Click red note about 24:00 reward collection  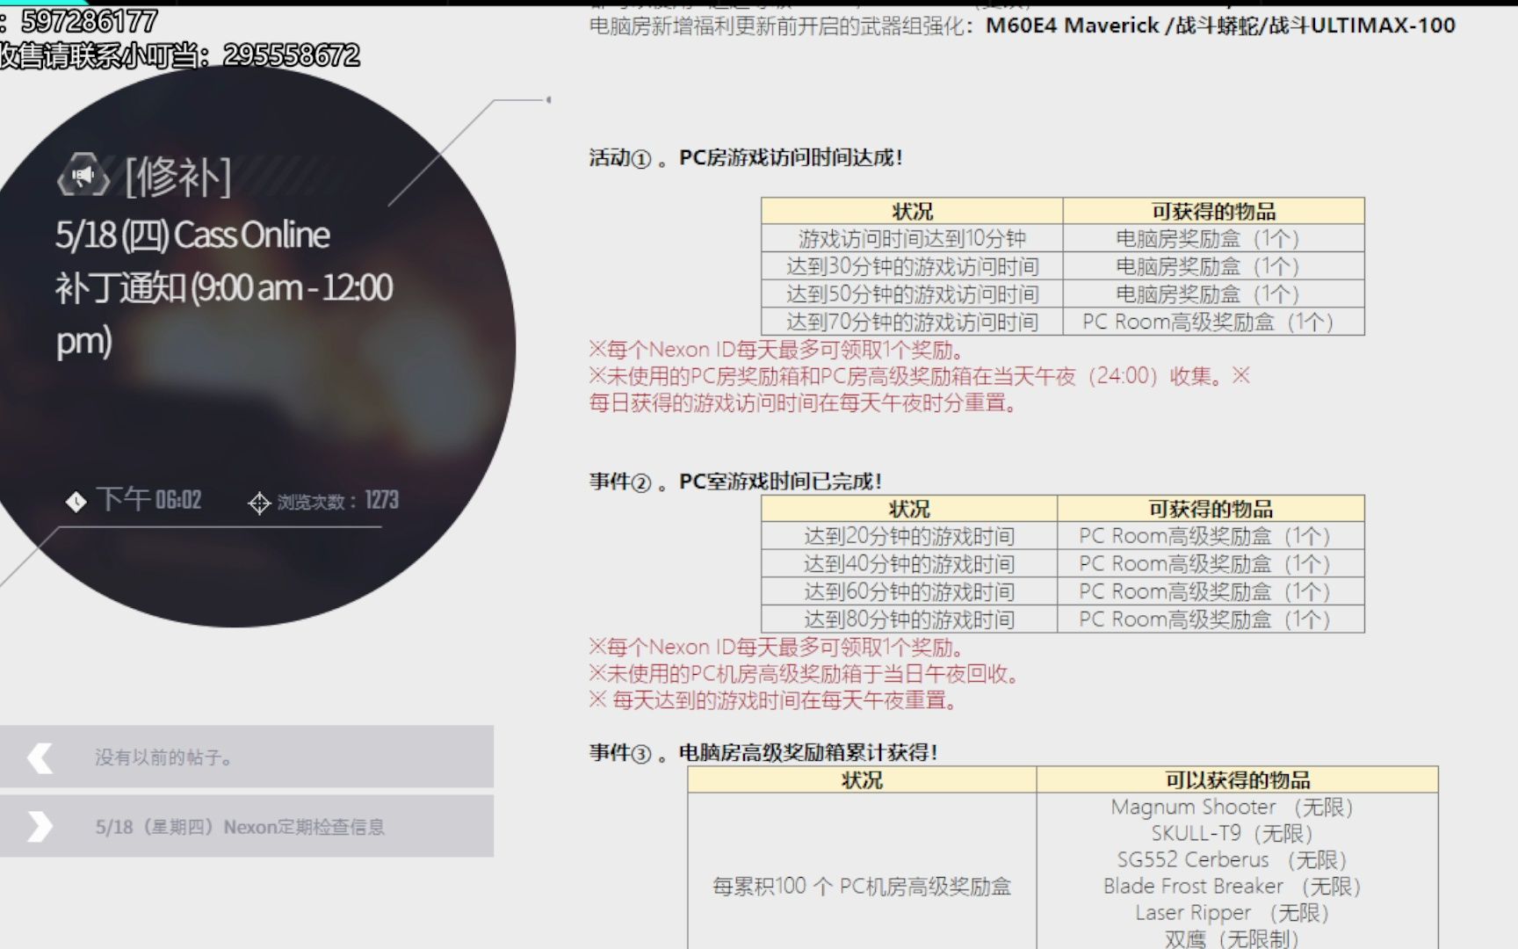(919, 376)
